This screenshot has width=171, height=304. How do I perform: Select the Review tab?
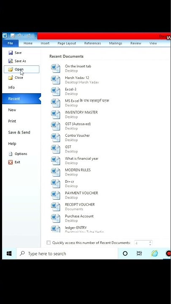[136, 43]
